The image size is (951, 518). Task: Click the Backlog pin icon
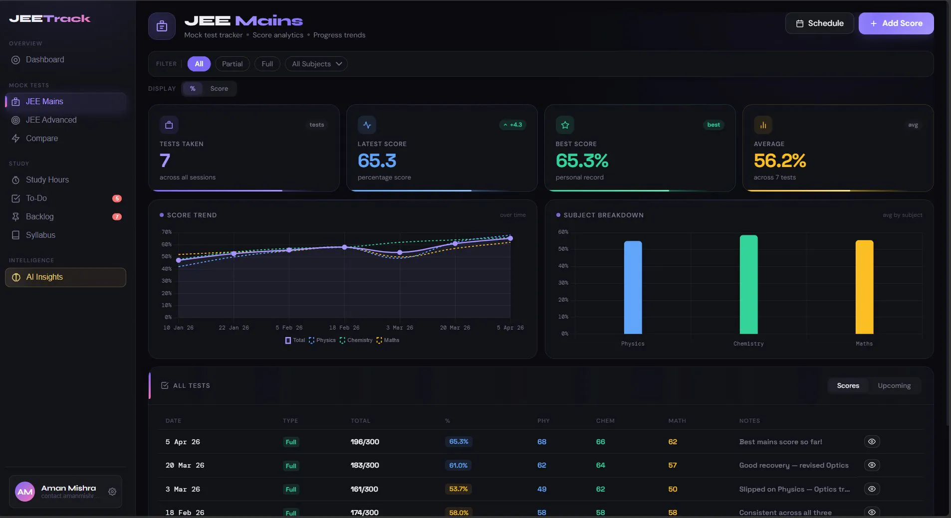coord(16,217)
